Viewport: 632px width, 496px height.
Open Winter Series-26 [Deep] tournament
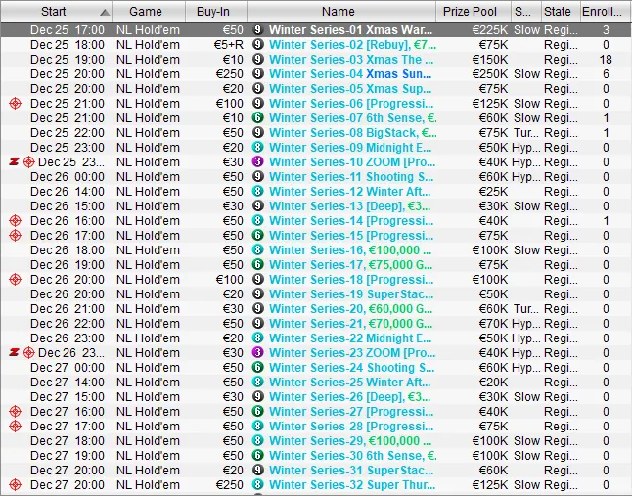point(349,397)
